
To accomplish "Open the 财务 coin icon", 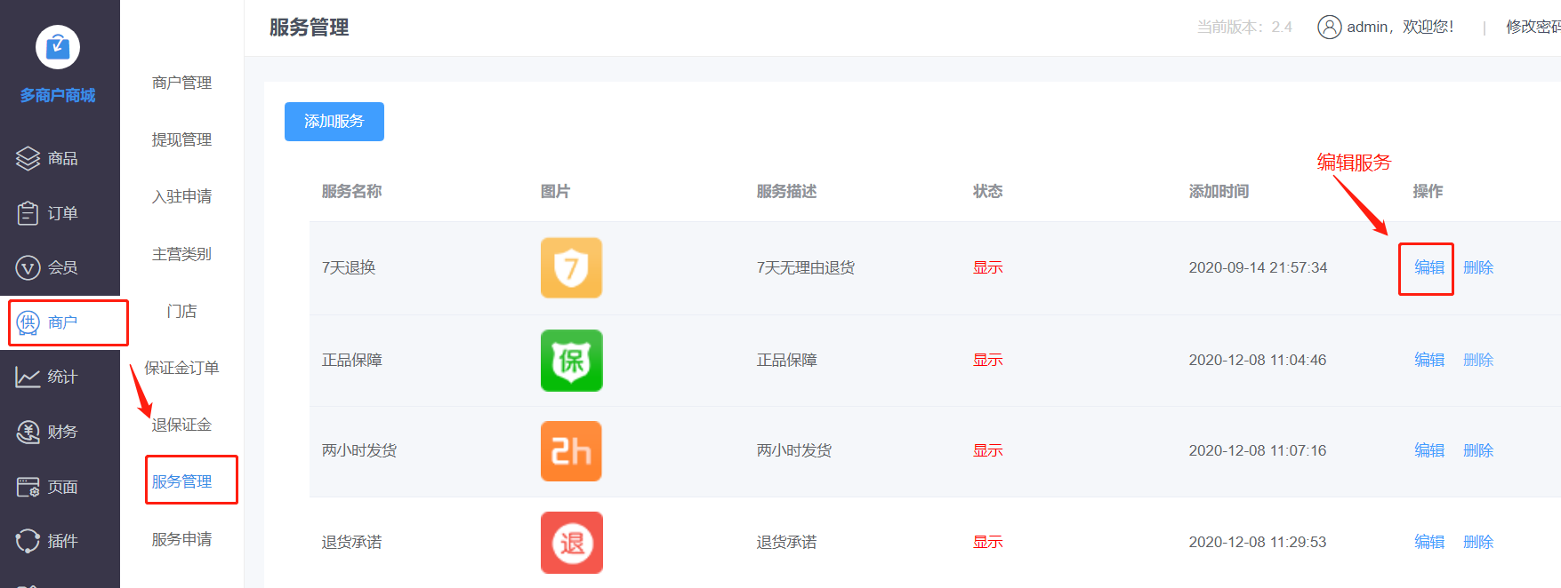I will coord(28,432).
